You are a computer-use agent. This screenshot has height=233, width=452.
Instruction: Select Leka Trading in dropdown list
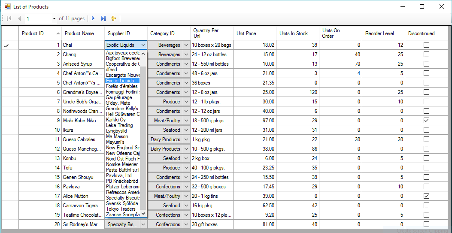click(123, 125)
